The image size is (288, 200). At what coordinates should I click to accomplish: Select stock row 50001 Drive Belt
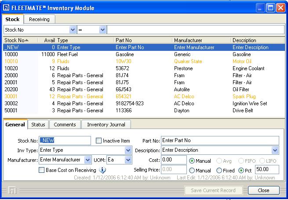pyautogui.click(x=144, y=111)
